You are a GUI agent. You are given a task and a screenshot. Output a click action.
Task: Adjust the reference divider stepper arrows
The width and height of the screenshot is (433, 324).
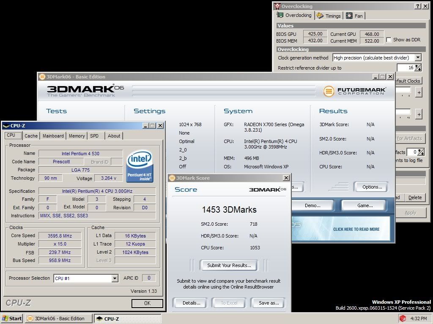[x=418, y=67]
